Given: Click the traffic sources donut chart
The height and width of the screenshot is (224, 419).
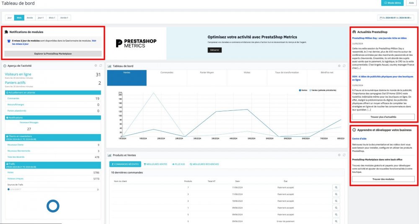Looking at the screenshot, I should click(x=53, y=206).
